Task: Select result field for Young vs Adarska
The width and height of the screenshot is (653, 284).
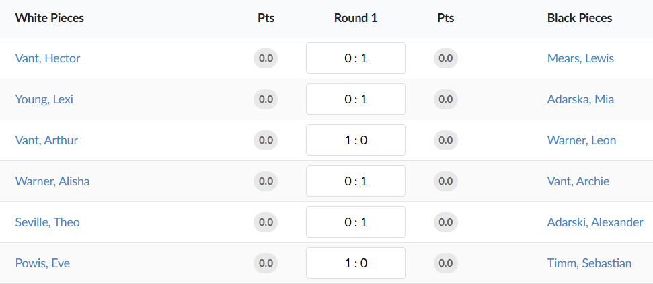Action: coord(356,99)
